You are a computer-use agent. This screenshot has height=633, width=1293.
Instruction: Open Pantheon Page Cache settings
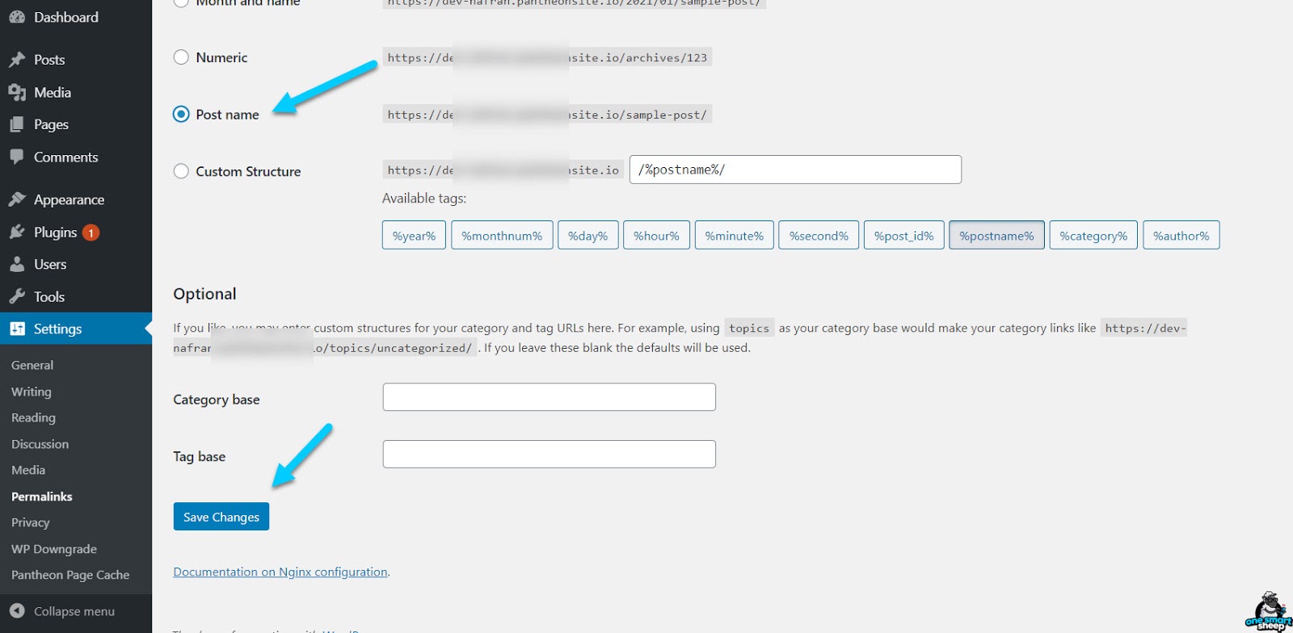click(70, 575)
